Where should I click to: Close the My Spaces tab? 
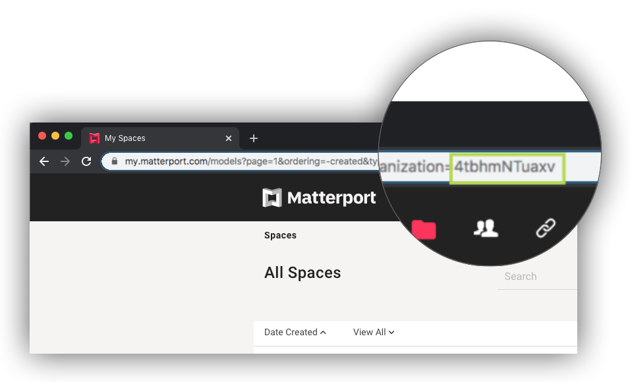pyautogui.click(x=229, y=138)
